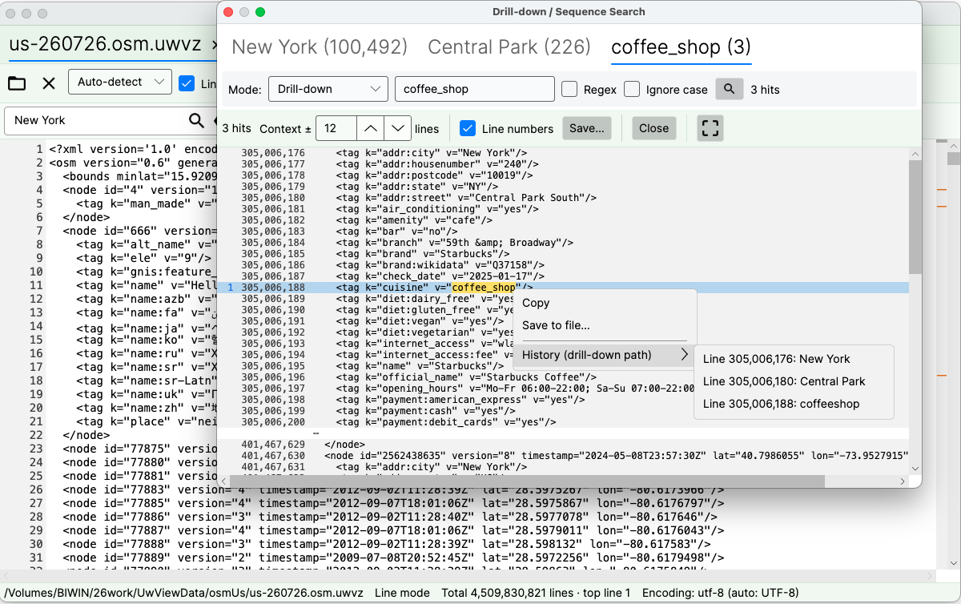Click main window line 22 closing node tag

click(x=86, y=435)
